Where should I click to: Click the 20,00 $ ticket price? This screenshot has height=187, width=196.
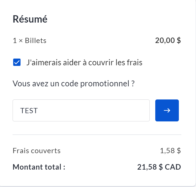pyautogui.click(x=168, y=41)
